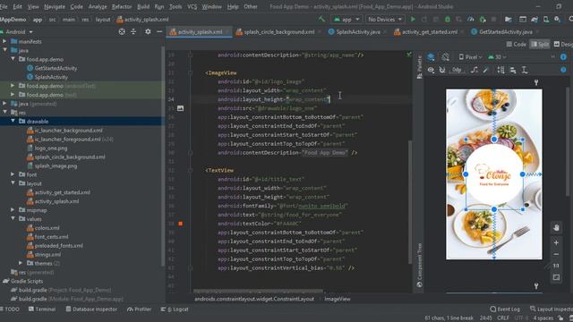
Task: Open the Profiler tool window
Action: (x=139, y=309)
